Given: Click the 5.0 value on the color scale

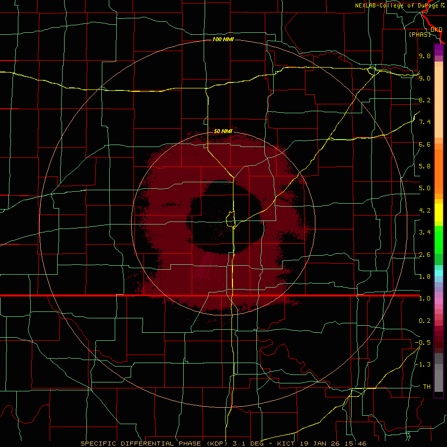Looking at the screenshot, I should 425,188.
